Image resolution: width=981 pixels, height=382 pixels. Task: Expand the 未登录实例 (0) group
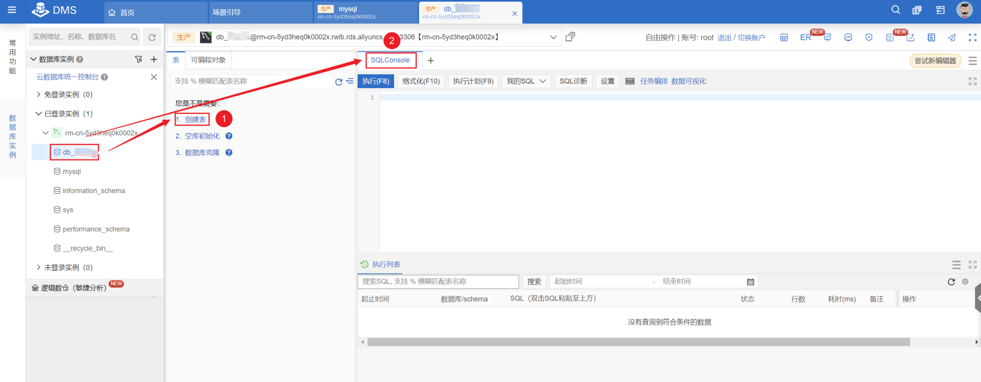[38, 268]
